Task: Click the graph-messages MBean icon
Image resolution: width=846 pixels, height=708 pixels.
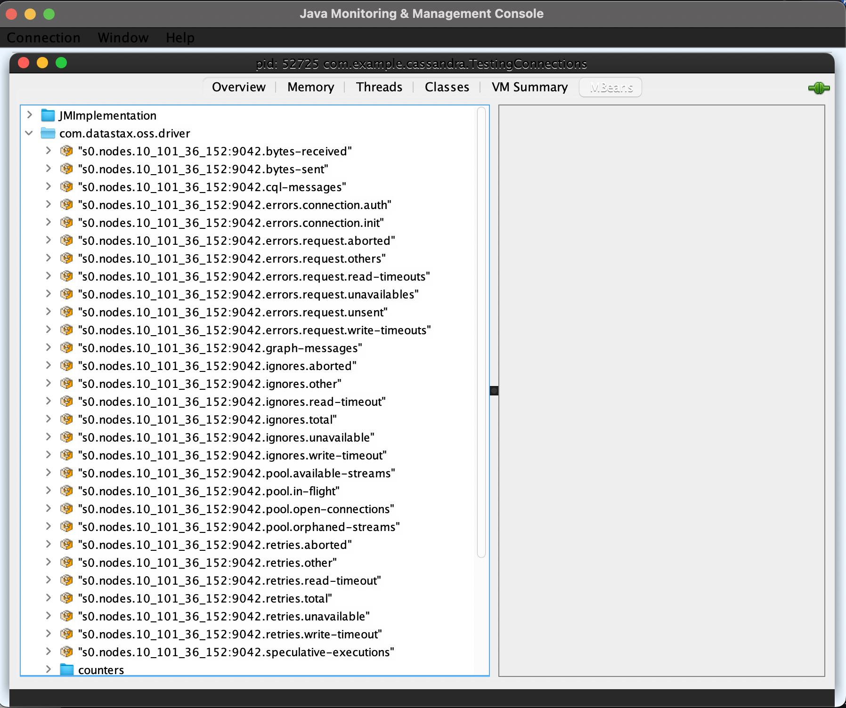Action: (67, 348)
